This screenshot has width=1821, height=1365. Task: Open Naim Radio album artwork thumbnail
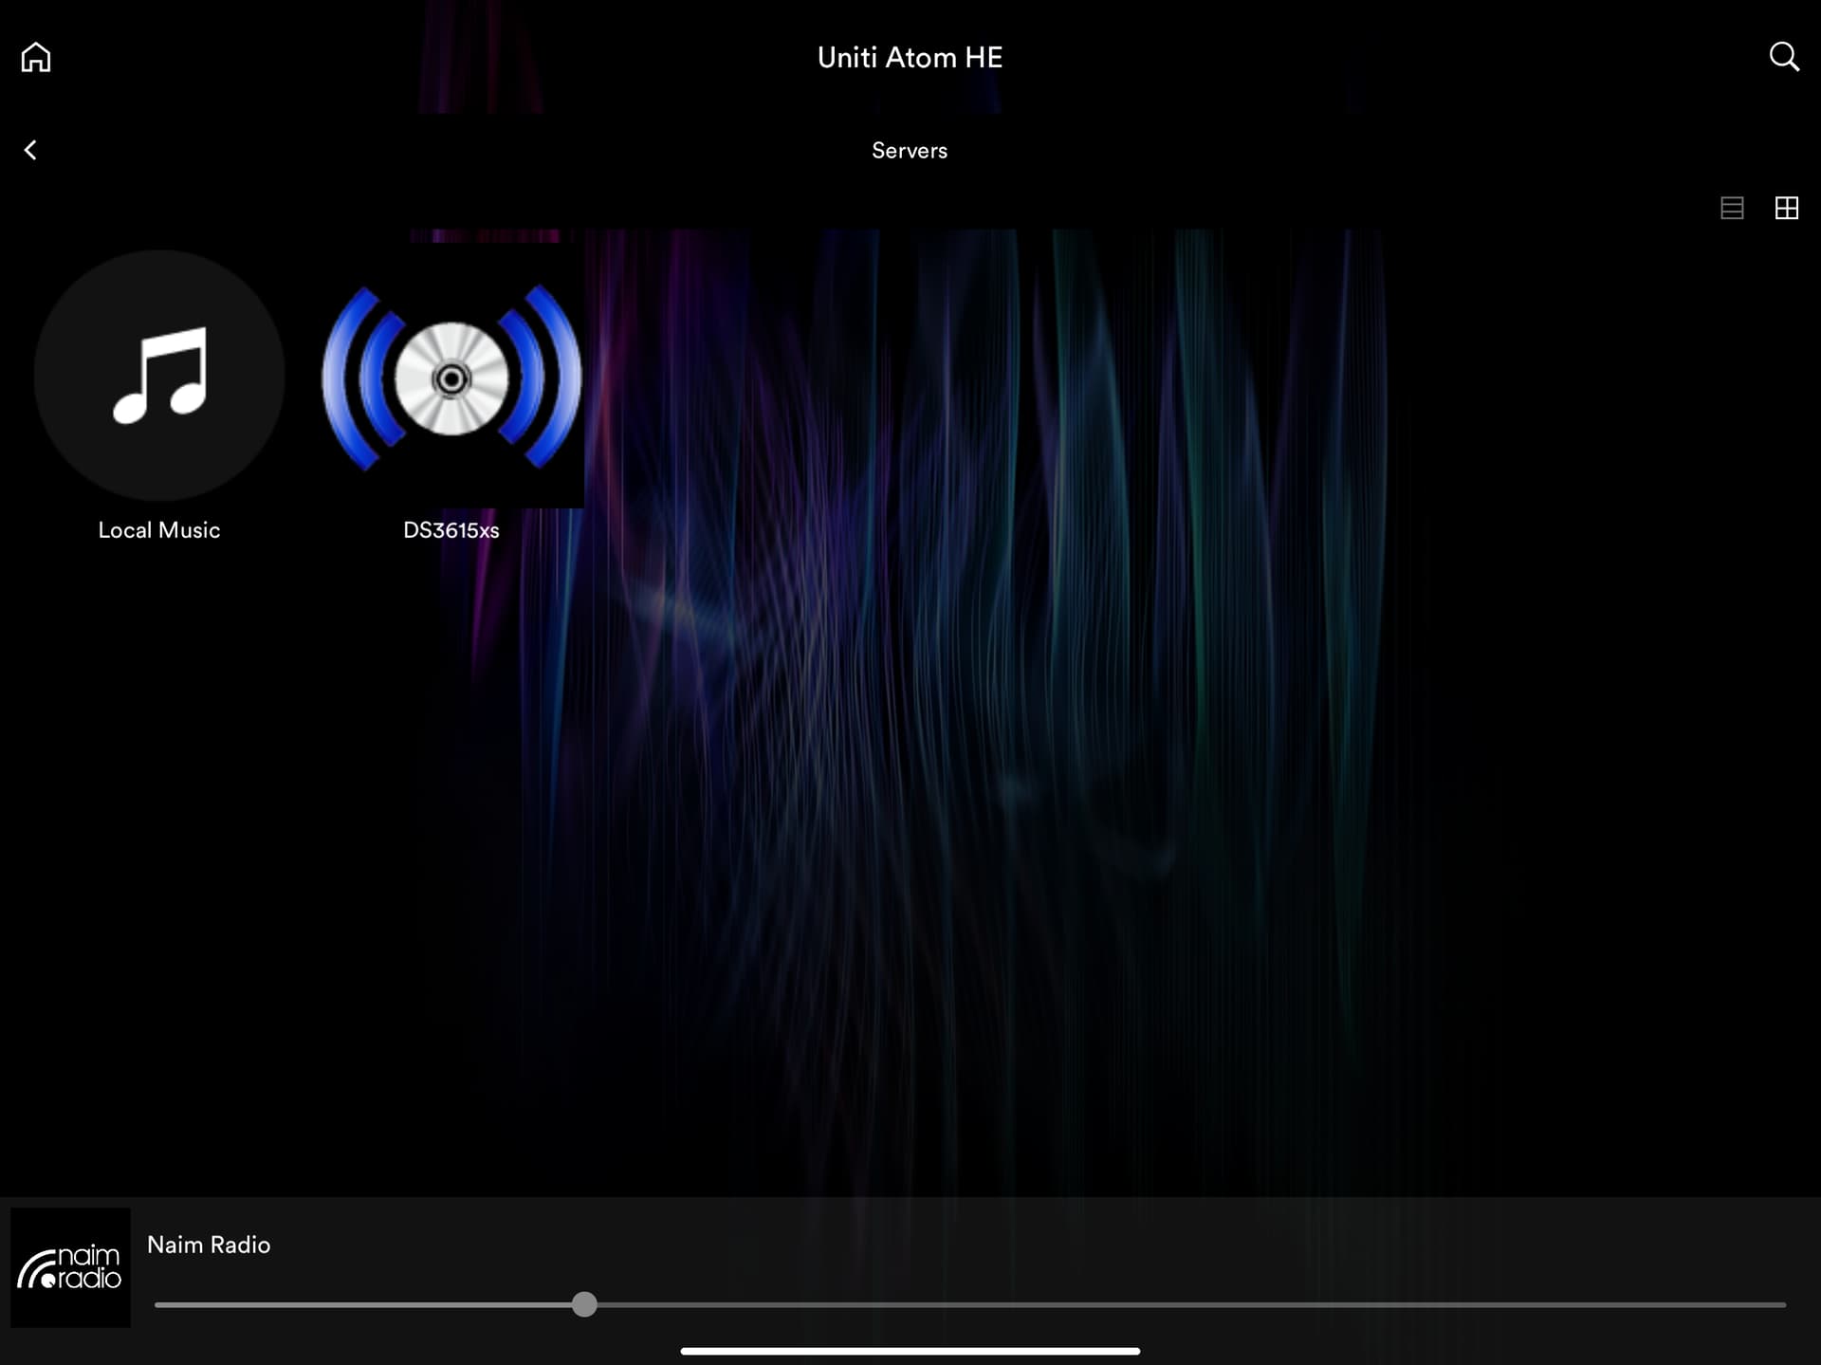(x=70, y=1267)
